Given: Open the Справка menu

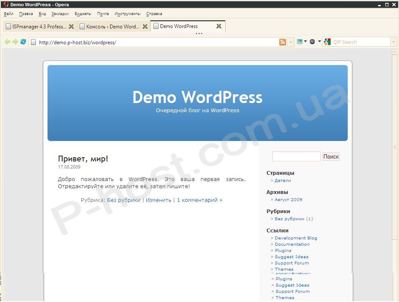Looking at the screenshot, I should coord(154,14).
